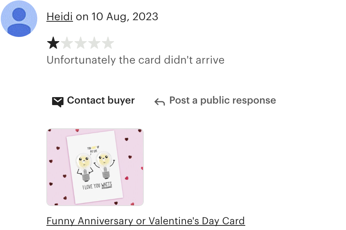The height and width of the screenshot is (230, 346).
Task: Click the review text about card not arriving
Action: pyautogui.click(x=135, y=60)
